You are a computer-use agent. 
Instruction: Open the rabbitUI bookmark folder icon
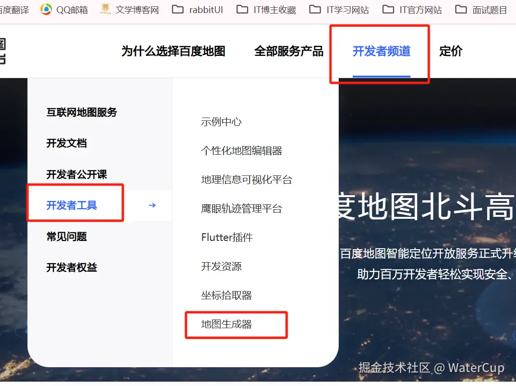click(x=178, y=9)
